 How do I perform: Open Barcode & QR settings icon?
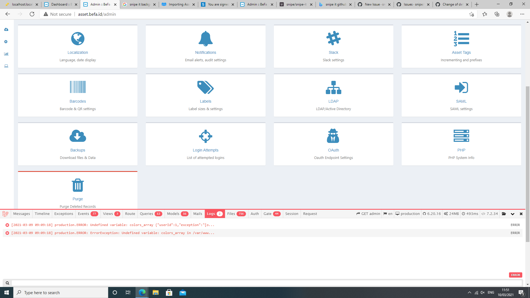78,87
